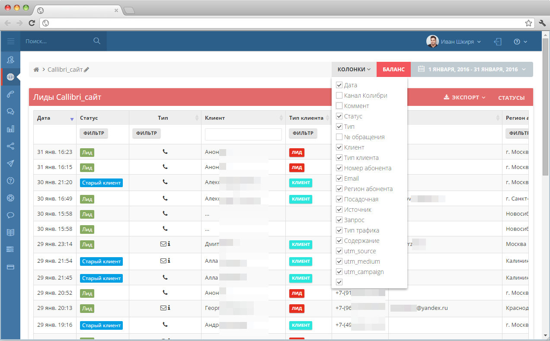
Task: Click the pencil edit icon beside Callibri_сайт
Action: pyautogui.click(x=86, y=70)
